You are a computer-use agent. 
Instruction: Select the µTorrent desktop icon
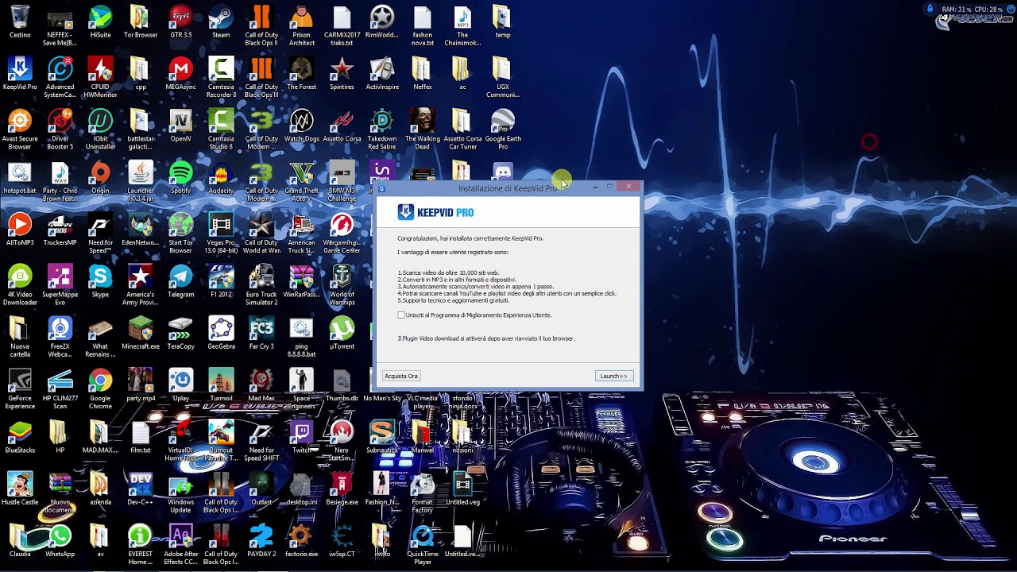pos(342,329)
